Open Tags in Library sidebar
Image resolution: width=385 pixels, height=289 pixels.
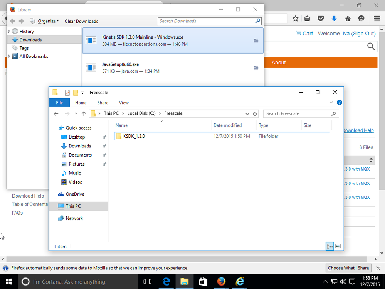24,48
